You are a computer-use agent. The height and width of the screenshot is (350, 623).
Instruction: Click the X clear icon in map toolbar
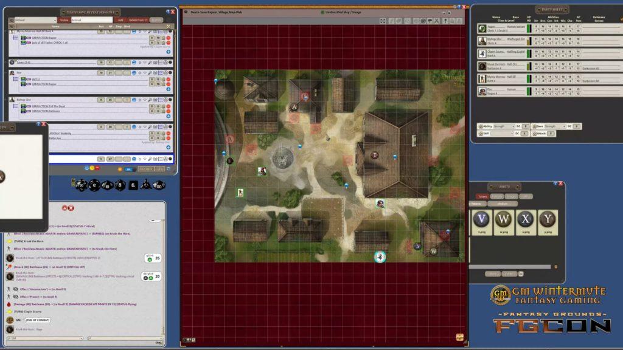(x=437, y=21)
